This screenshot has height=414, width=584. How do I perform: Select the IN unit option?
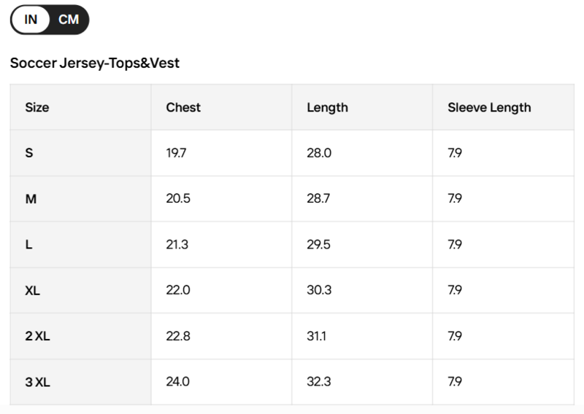click(x=31, y=20)
